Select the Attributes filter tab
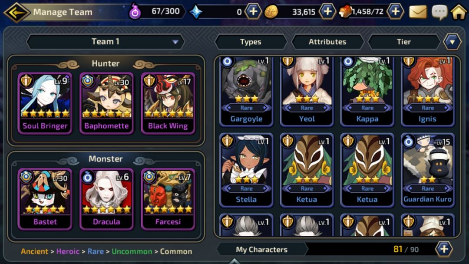This screenshot has width=469, height=264. [x=327, y=42]
